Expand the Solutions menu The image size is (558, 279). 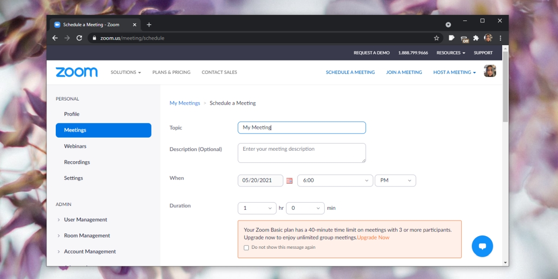tap(126, 72)
